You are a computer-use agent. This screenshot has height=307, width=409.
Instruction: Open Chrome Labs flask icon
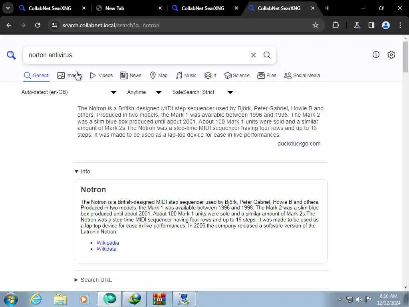[x=357, y=25]
